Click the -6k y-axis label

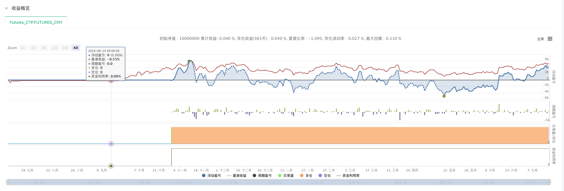pos(546,98)
